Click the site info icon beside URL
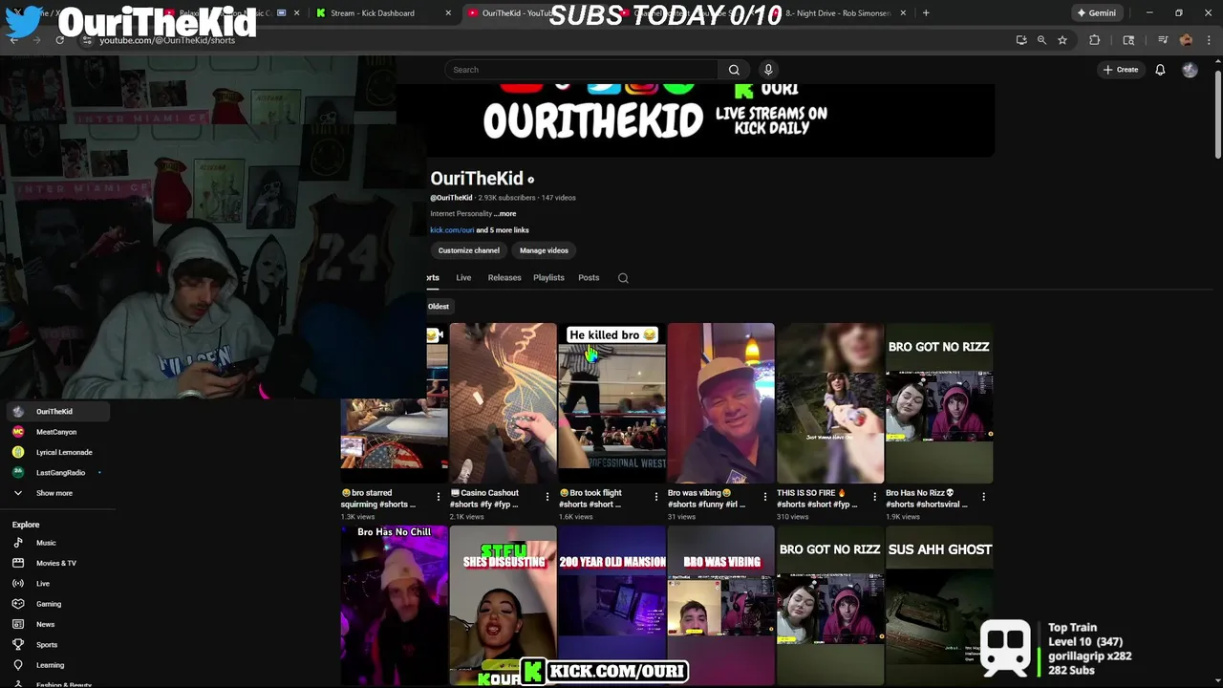Screen dimensions: 1223x688 pos(87,40)
